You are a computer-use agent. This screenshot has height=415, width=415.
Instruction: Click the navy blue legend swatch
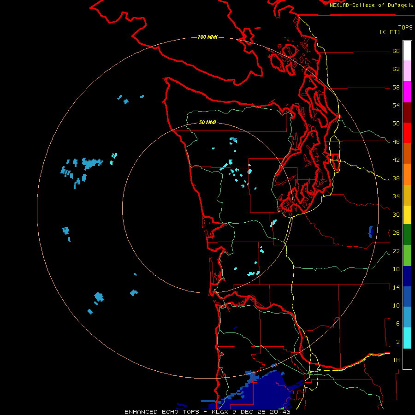[x=407, y=276]
